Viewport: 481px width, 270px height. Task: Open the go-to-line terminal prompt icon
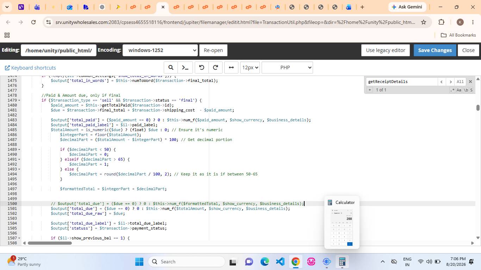click(185, 67)
